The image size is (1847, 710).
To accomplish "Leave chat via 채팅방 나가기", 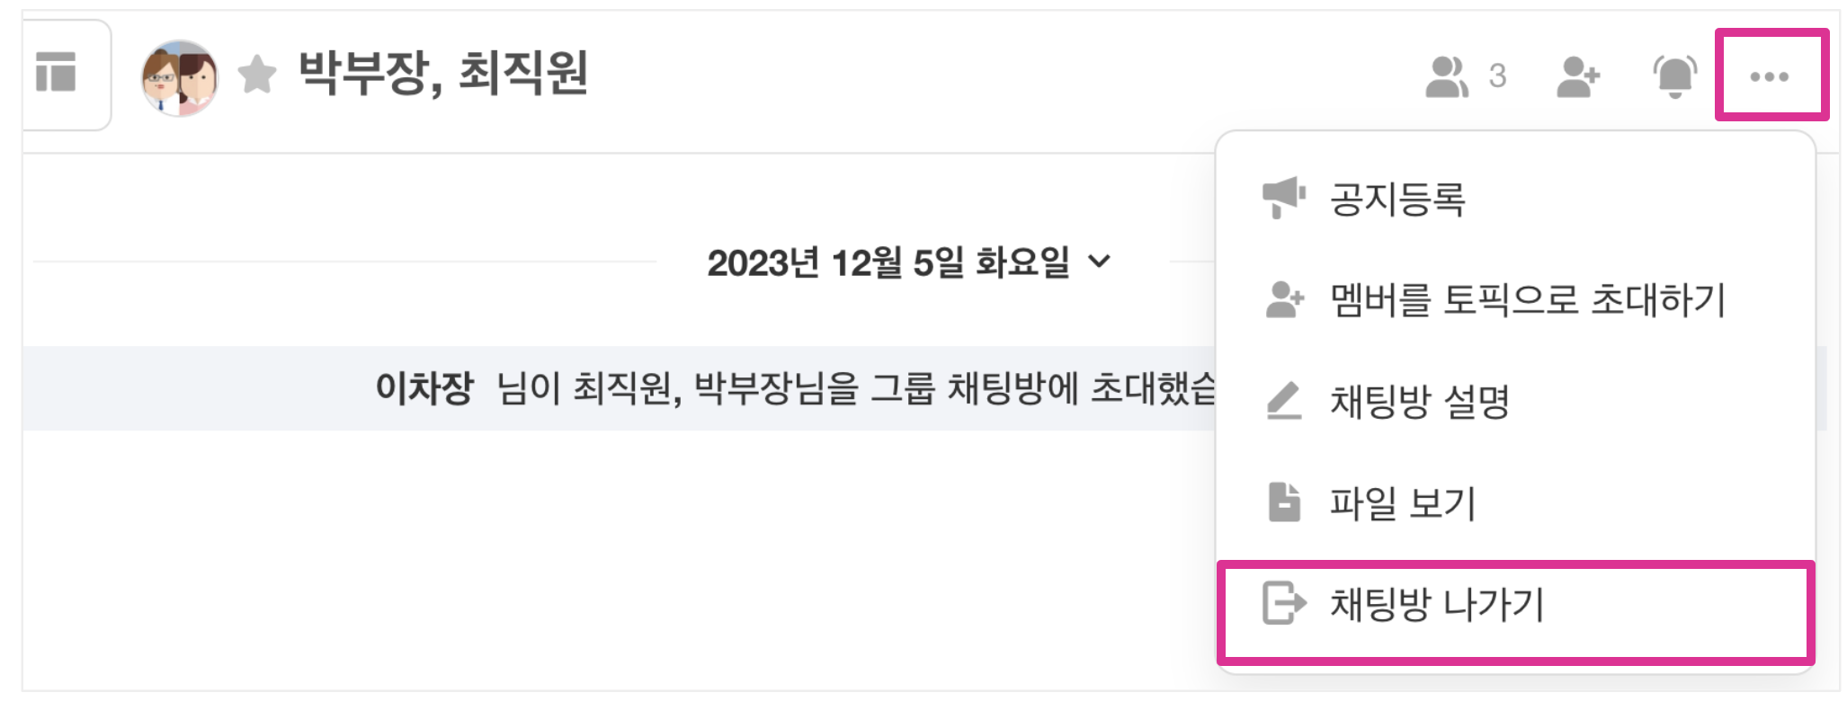I will point(1436,604).
